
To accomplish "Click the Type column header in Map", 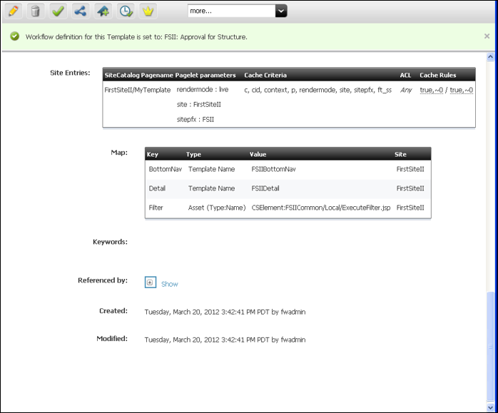I will point(193,154).
